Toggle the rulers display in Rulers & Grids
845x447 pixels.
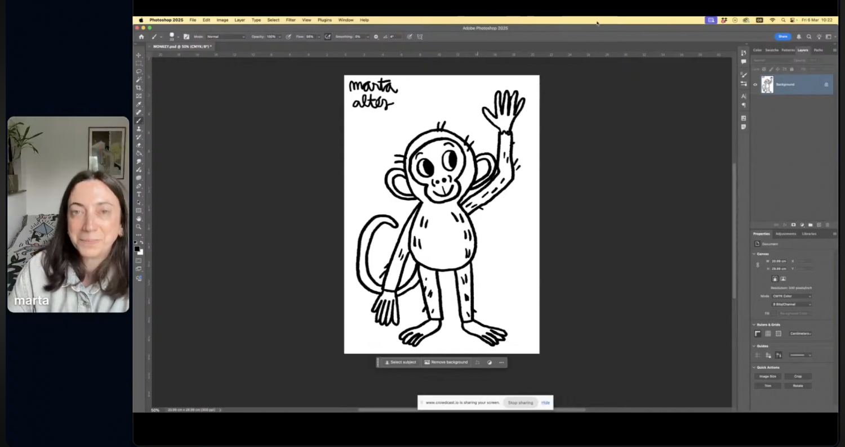(758, 333)
